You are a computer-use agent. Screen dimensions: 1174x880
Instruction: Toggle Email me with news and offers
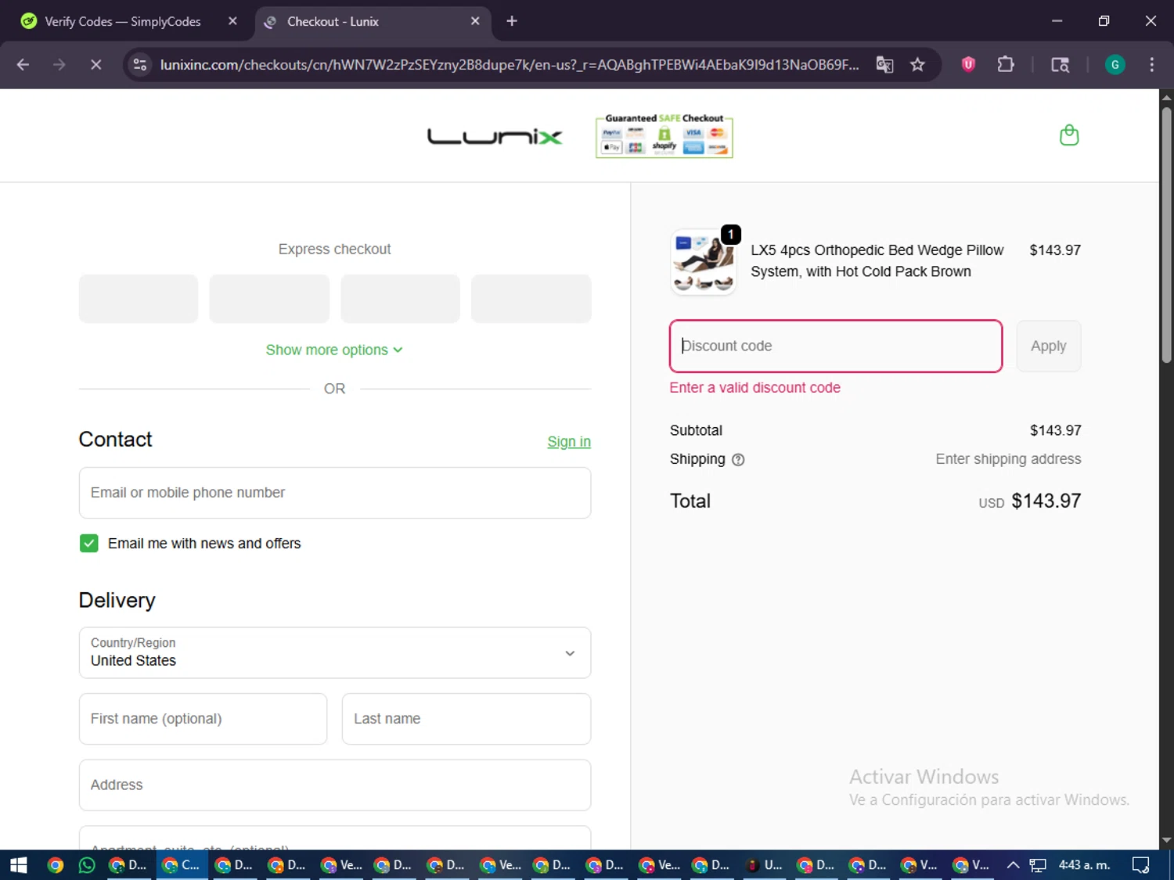click(x=89, y=544)
